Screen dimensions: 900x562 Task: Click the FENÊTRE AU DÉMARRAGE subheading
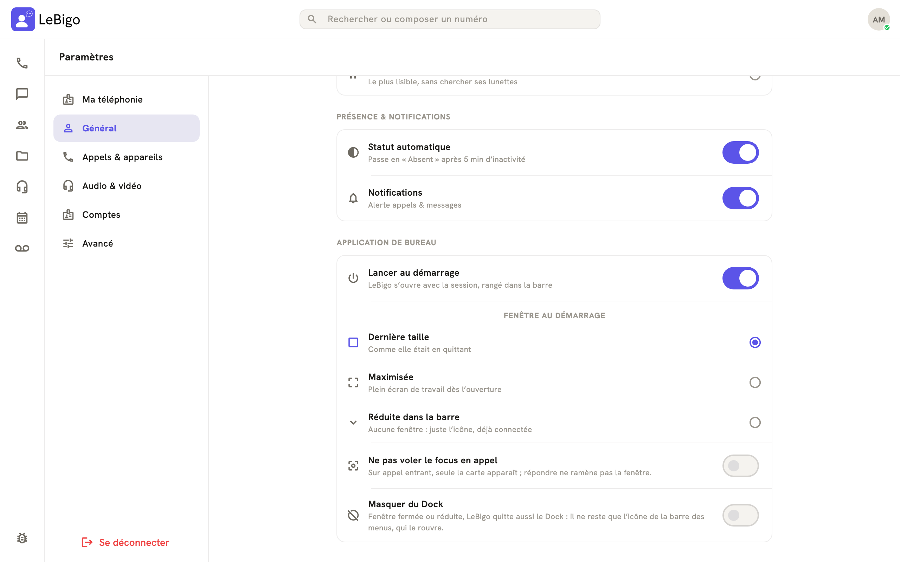coord(554,315)
